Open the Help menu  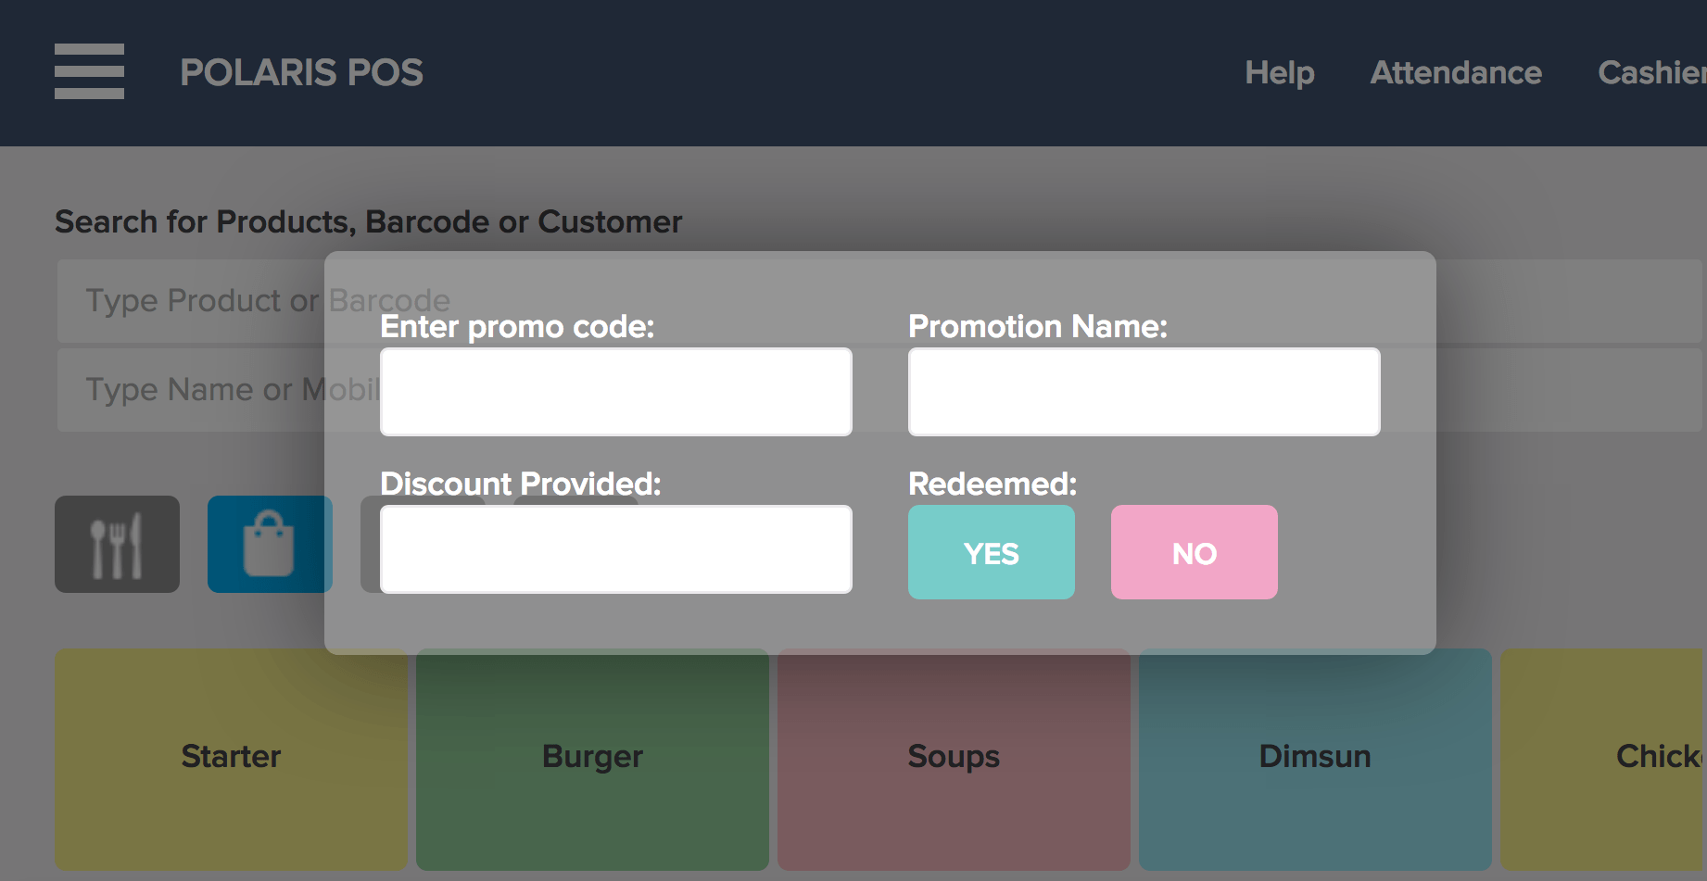pos(1280,72)
